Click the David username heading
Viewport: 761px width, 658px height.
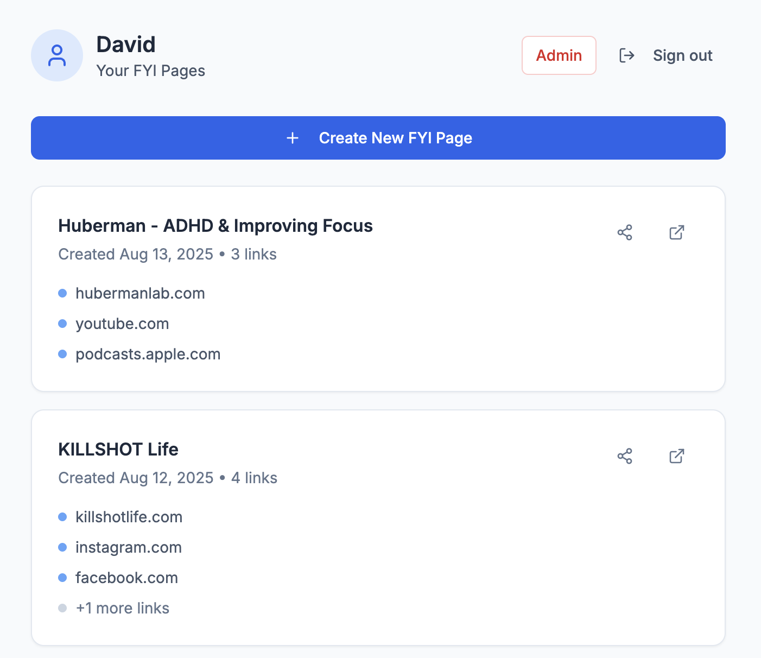point(126,45)
